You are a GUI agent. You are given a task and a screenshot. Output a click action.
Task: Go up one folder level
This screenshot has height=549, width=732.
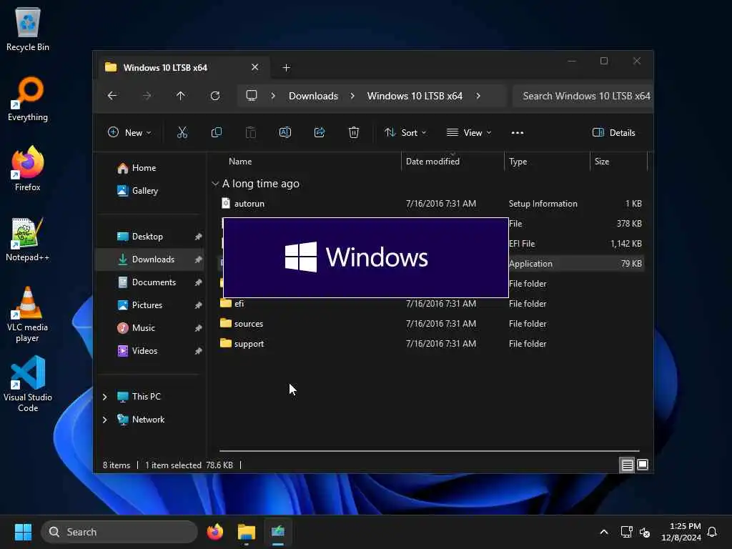tap(181, 96)
